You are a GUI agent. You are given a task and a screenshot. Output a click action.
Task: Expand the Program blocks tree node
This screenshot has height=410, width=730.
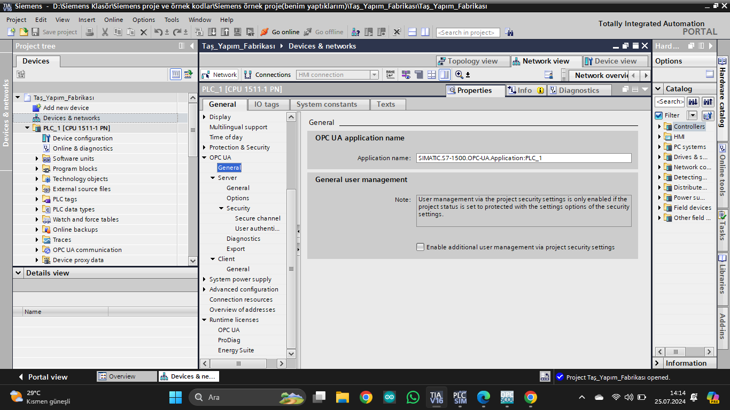pyautogui.click(x=37, y=169)
